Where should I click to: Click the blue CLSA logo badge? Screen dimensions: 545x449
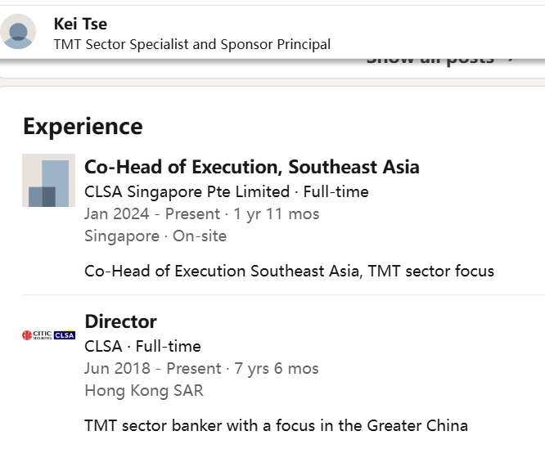click(x=65, y=335)
